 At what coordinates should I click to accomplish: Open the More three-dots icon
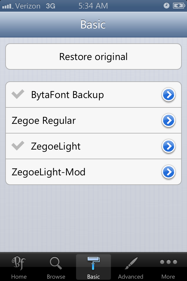pos(168,262)
